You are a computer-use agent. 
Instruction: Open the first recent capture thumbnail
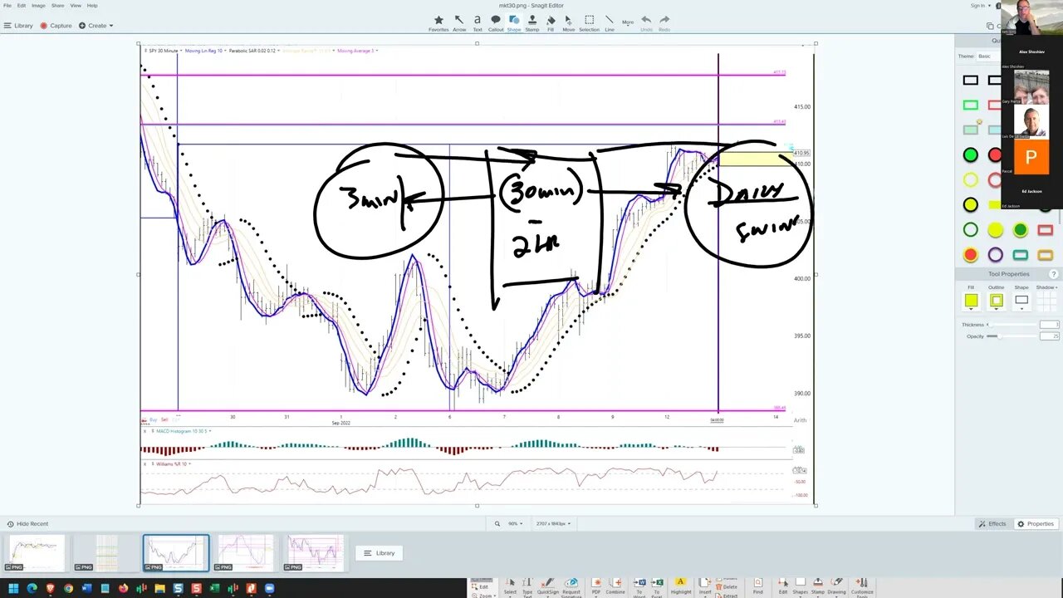tap(35, 553)
